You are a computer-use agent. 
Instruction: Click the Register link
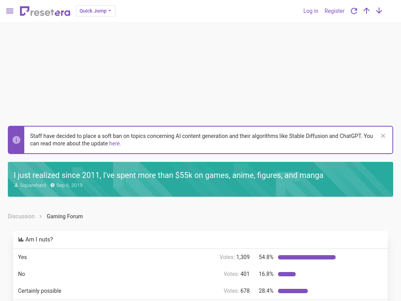[x=334, y=11]
